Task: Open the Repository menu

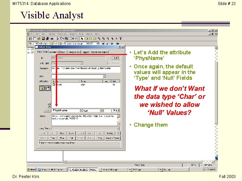Action: coord(62,34)
